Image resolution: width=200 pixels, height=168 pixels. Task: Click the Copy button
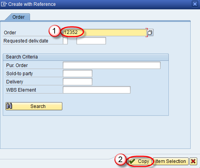[x=140, y=161]
